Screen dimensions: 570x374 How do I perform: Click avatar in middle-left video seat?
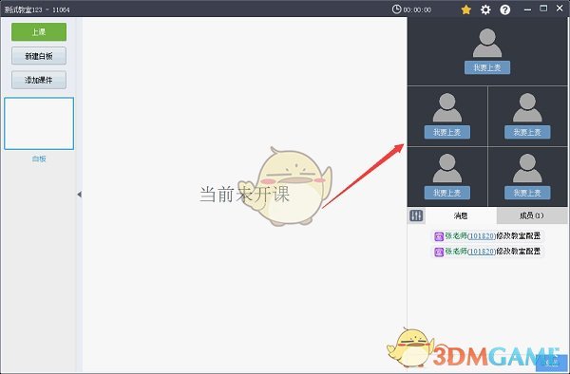(x=447, y=107)
